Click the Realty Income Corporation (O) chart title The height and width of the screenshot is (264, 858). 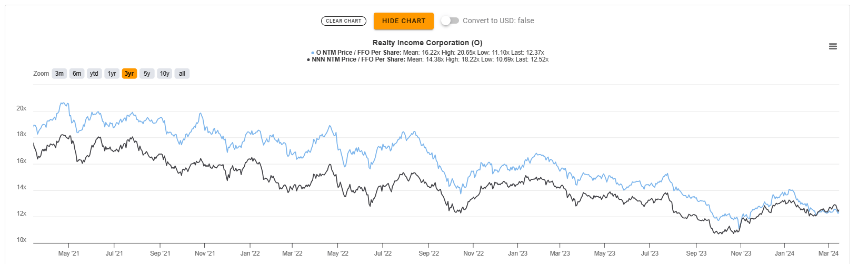tap(427, 43)
